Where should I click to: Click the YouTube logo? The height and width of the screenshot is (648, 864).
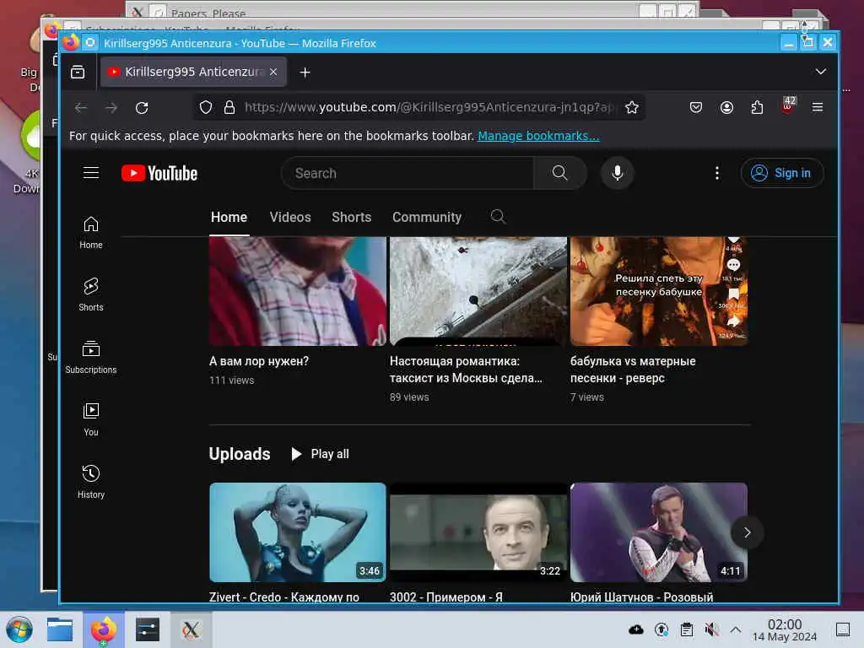(159, 173)
